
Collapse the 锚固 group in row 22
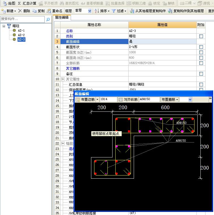point(63,144)
